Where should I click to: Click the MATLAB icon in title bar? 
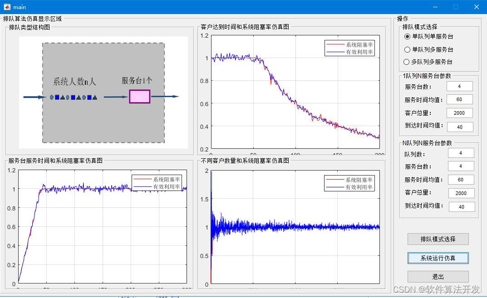click(6, 7)
